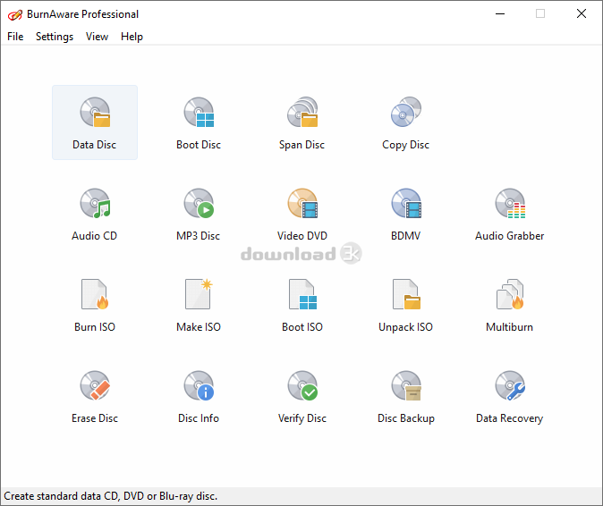Open the Copy Disc tool
Image resolution: width=603 pixels, height=506 pixels.
click(405, 122)
